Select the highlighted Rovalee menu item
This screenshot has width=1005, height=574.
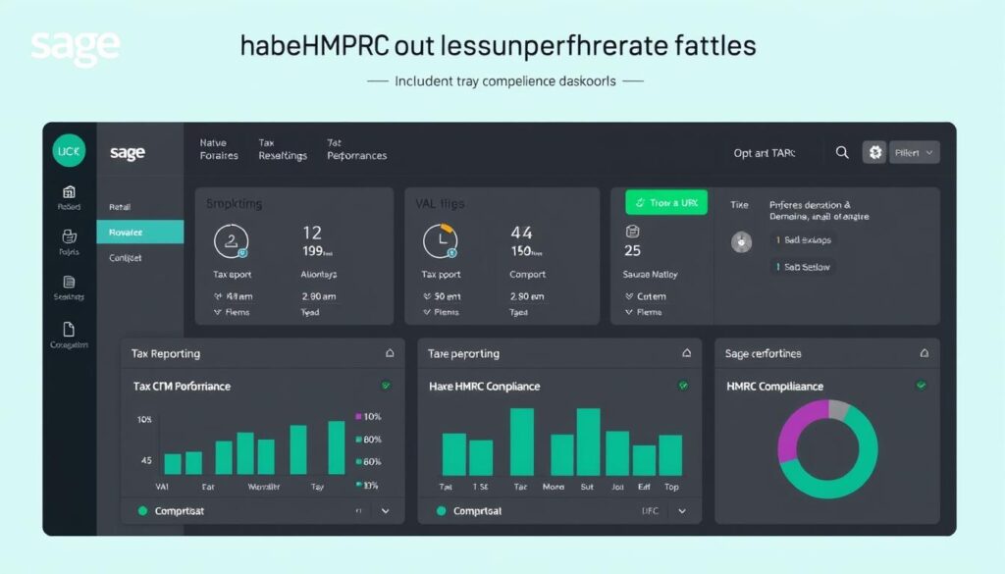coord(139,232)
